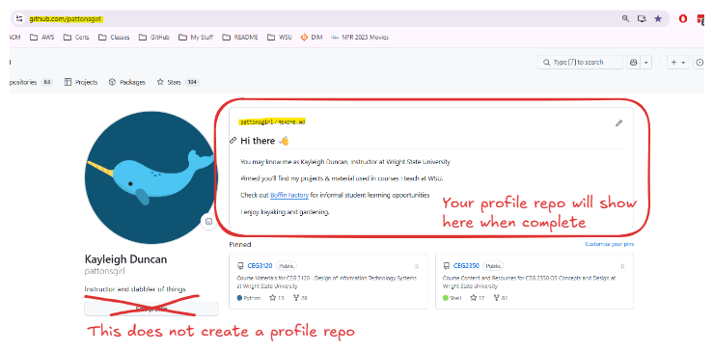Switch to the Stars tab

pos(178,82)
